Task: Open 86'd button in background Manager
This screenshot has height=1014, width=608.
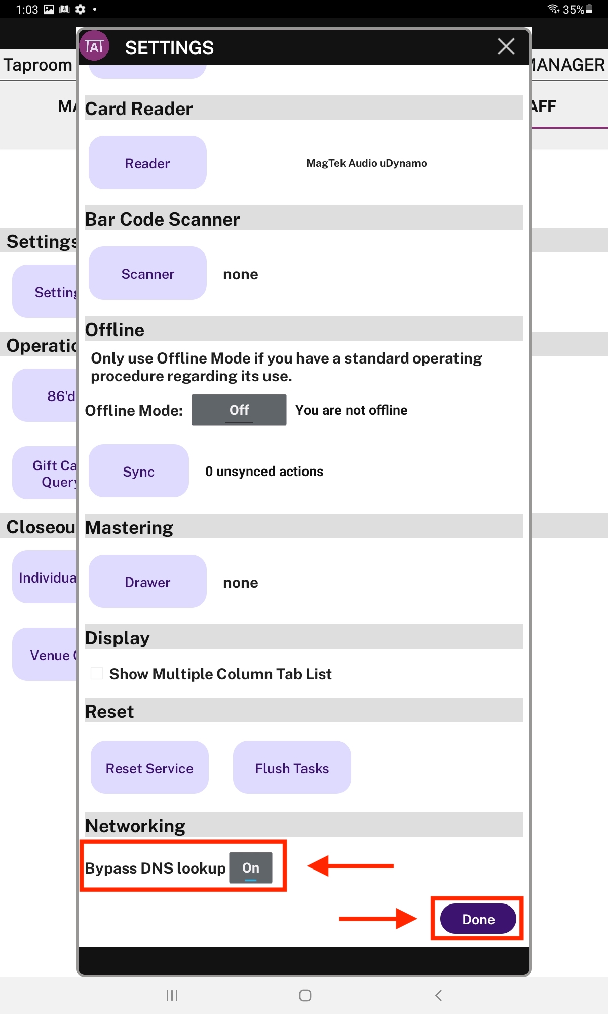Action: point(45,395)
